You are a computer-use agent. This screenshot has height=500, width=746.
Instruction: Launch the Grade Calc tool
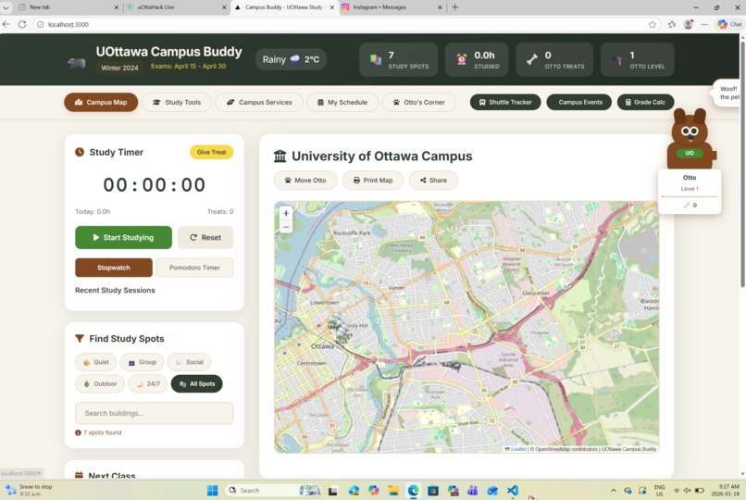pyautogui.click(x=645, y=102)
